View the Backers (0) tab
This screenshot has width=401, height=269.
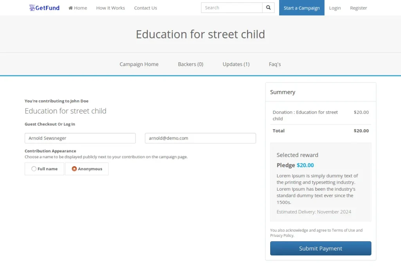tap(191, 64)
